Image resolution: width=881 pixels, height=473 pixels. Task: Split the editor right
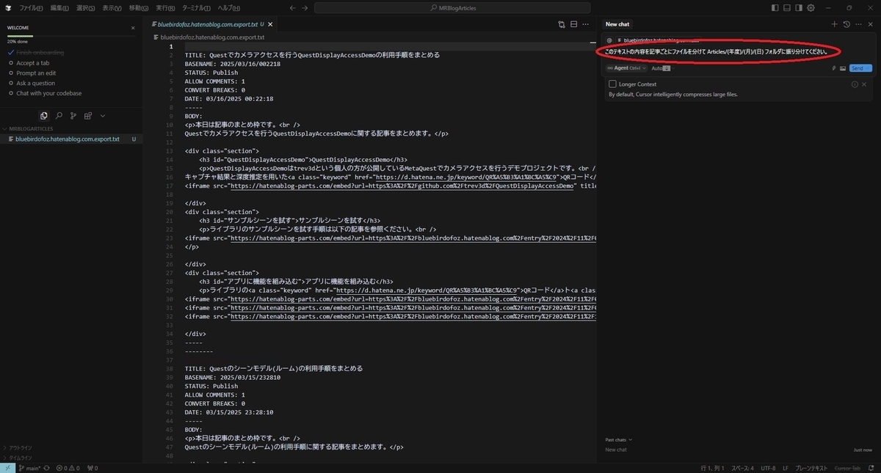574,24
